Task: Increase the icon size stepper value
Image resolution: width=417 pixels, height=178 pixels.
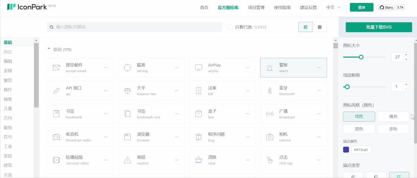Action: pos(406,55)
